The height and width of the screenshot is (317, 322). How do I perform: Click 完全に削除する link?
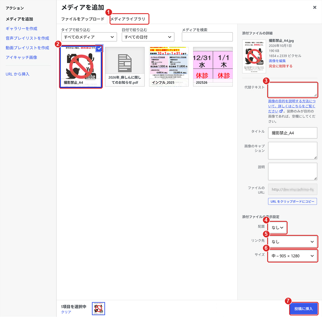pos(280,66)
